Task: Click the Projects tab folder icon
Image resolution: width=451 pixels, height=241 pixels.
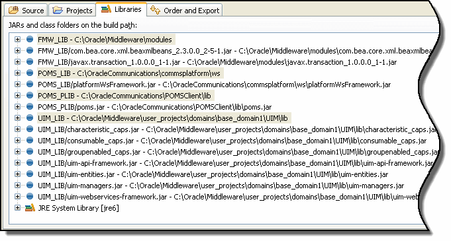Action: tap(58, 11)
